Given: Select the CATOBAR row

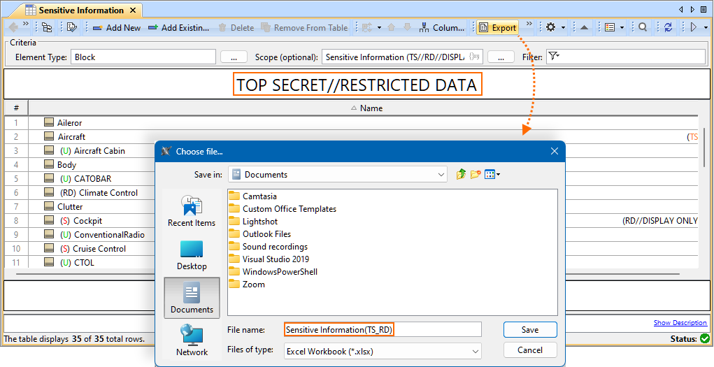Looking at the screenshot, I should tap(80, 178).
